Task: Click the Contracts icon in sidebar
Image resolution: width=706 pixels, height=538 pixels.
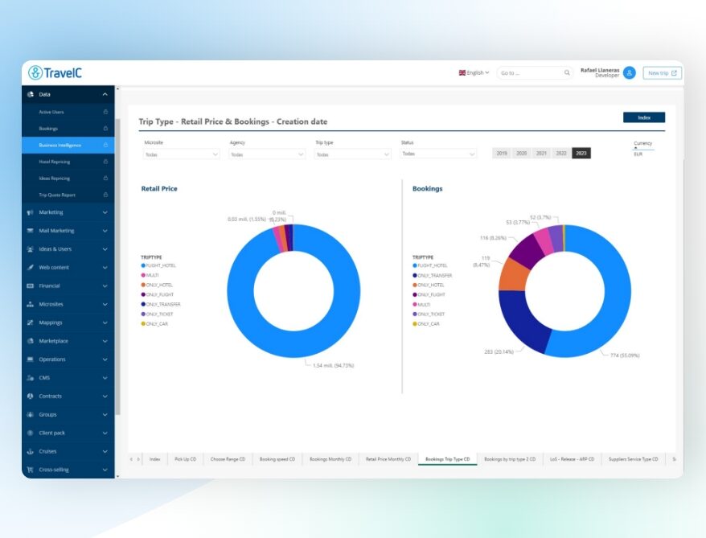Action: click(31, 396)
